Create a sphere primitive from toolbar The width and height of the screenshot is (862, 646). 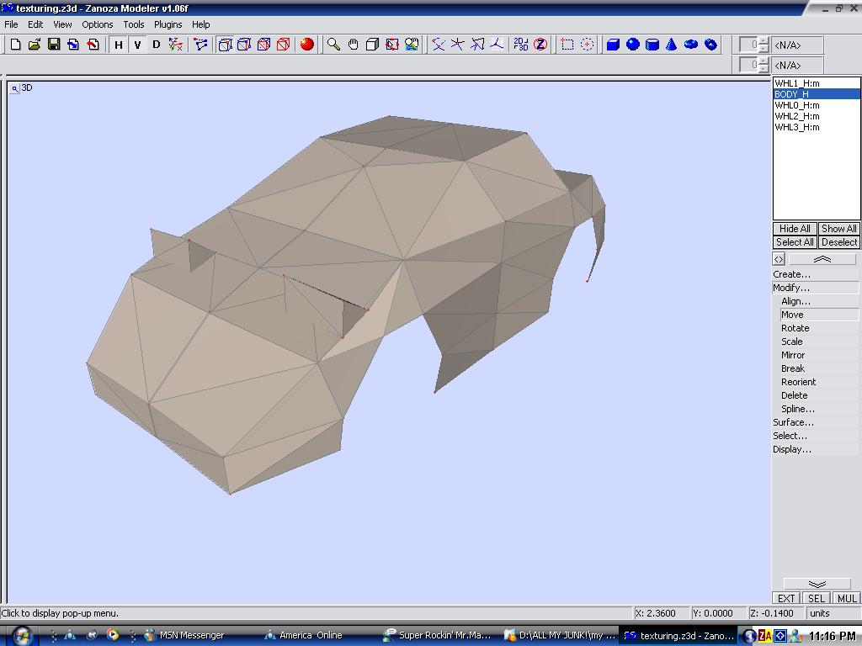point(633,45)
